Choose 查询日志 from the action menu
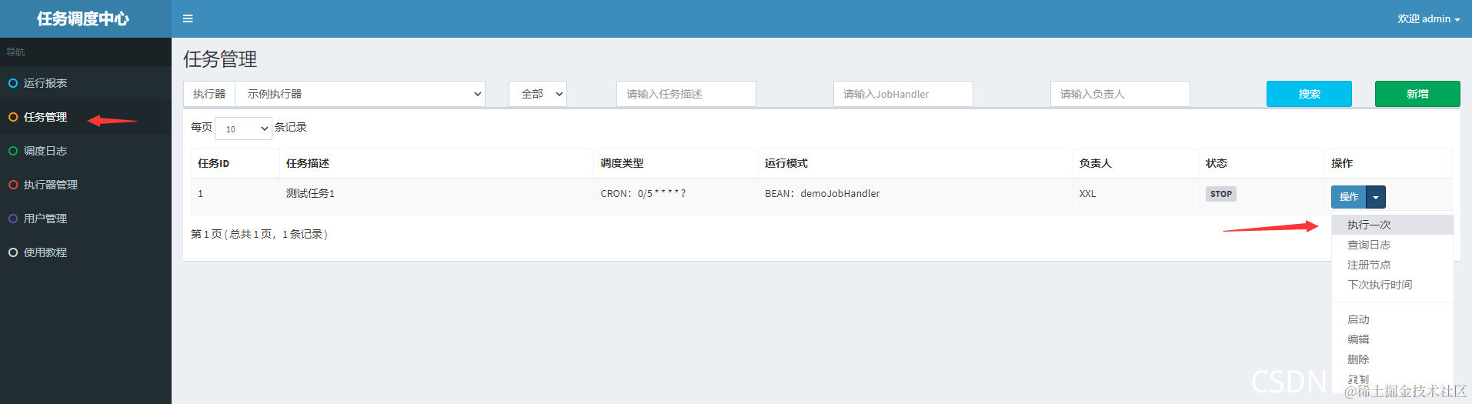 click(1393, 245)
